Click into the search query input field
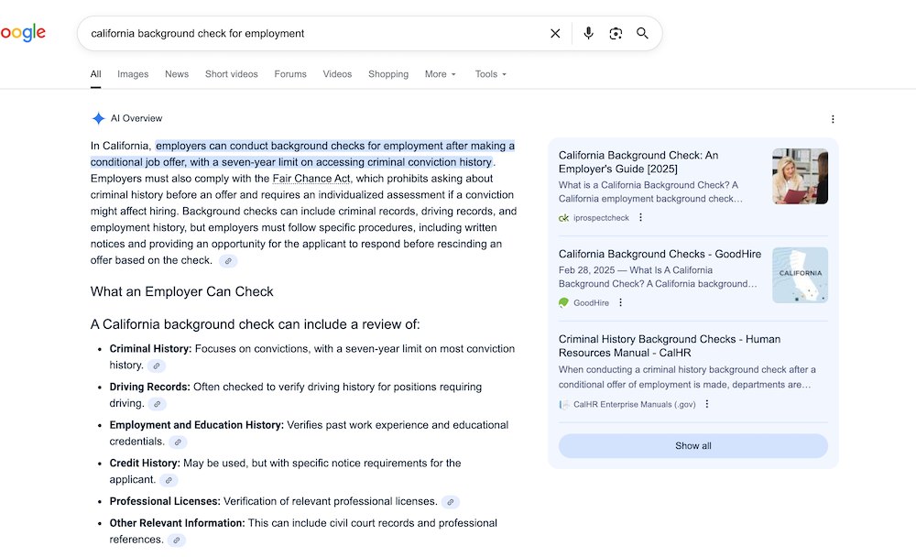Image resolution: width=916 pixels, height=557 pixels. [x=311, y=34]
